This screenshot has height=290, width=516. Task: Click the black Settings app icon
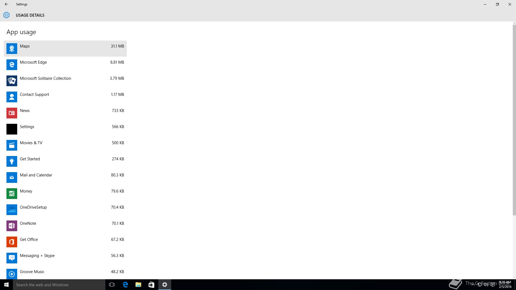coord(12,129)
